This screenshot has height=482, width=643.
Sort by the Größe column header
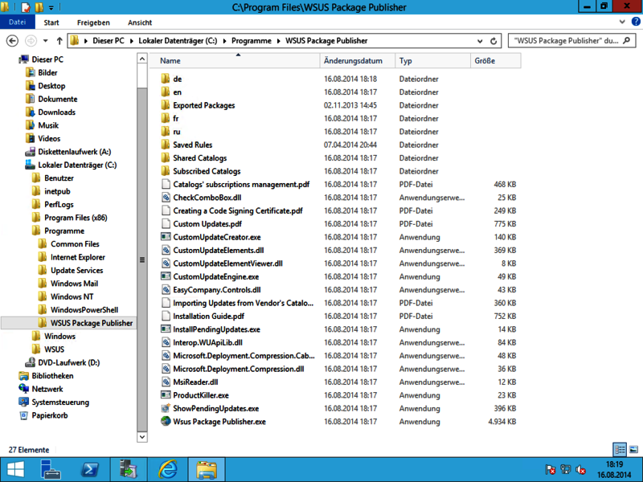pos(496,61)
